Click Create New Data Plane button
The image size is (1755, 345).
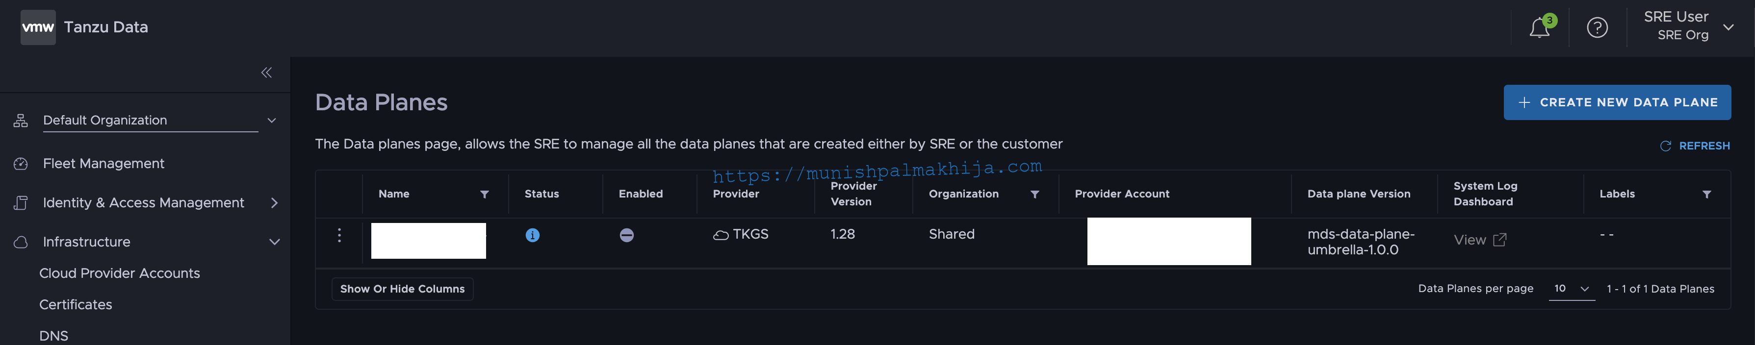tap(1617, 102)
